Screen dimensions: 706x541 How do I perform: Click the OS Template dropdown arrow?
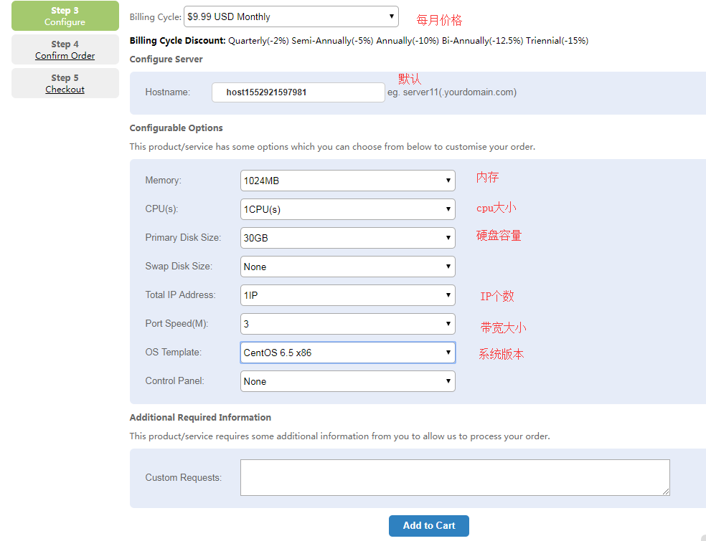(448, 353)
